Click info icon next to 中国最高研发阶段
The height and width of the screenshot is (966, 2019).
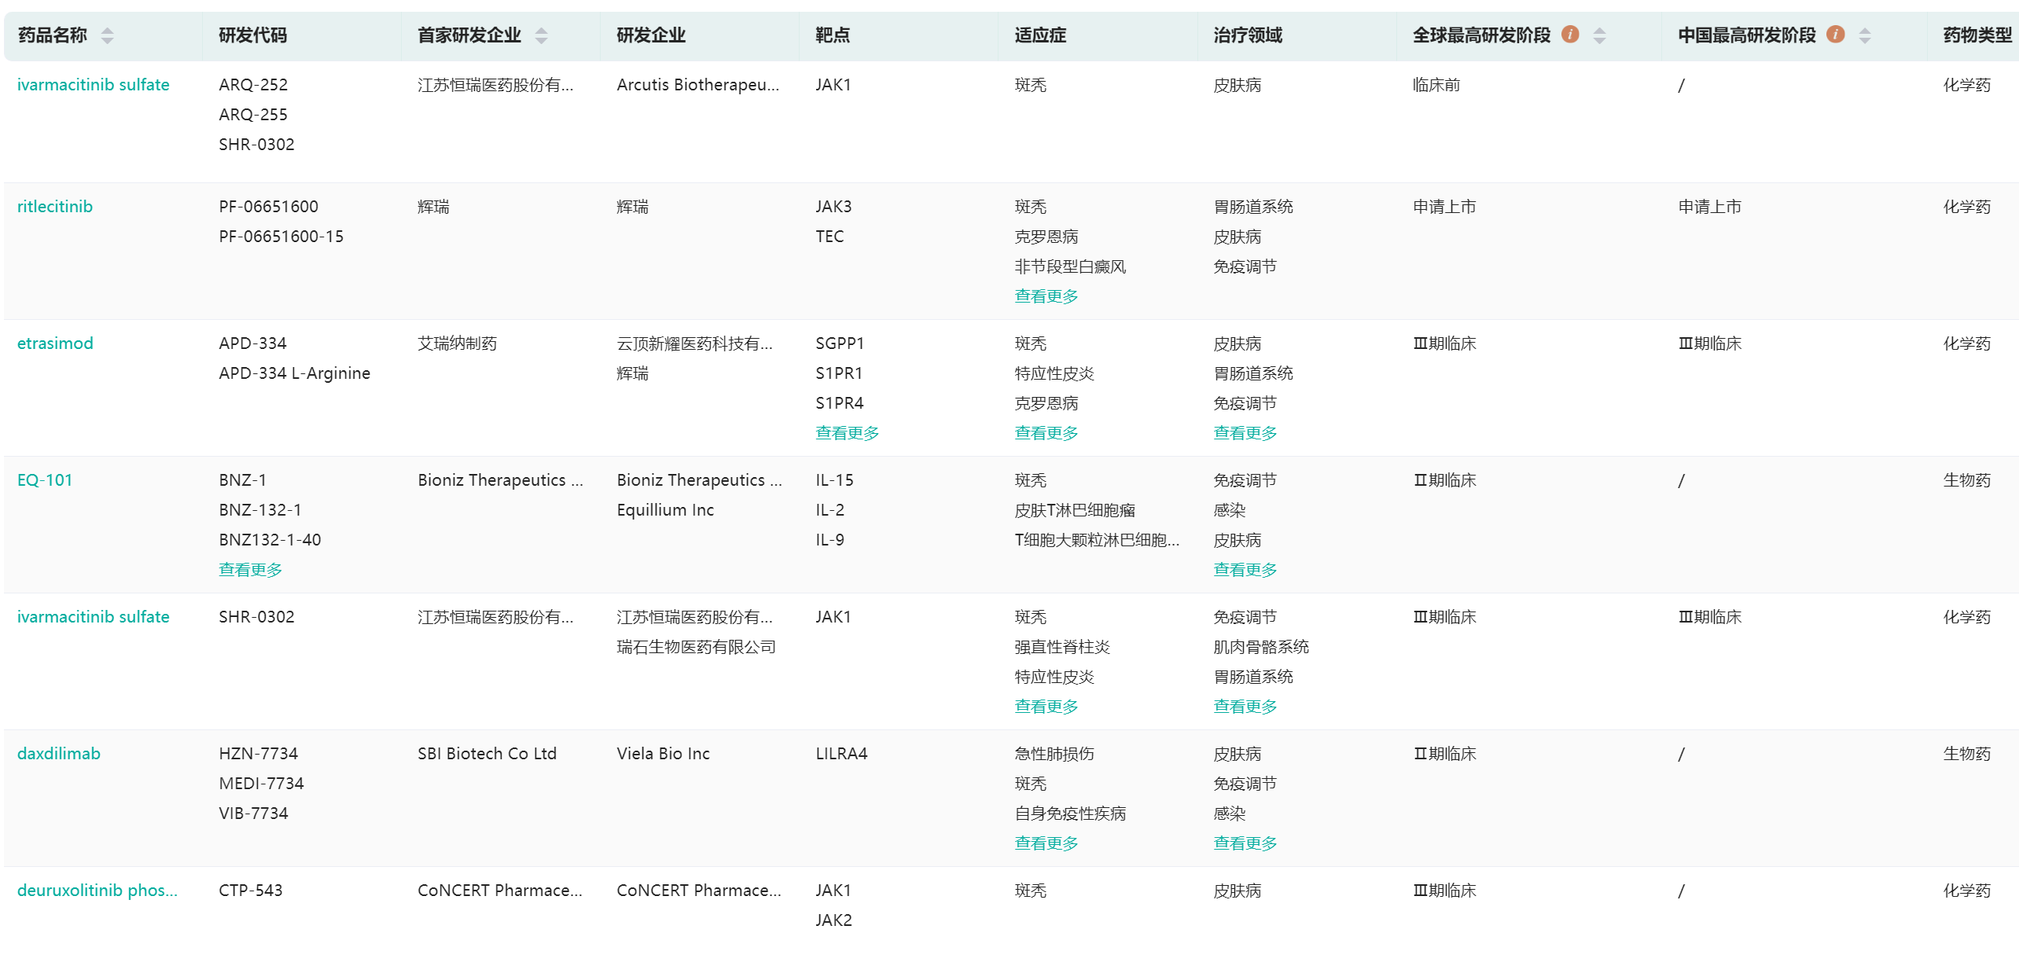point(1835,35)
